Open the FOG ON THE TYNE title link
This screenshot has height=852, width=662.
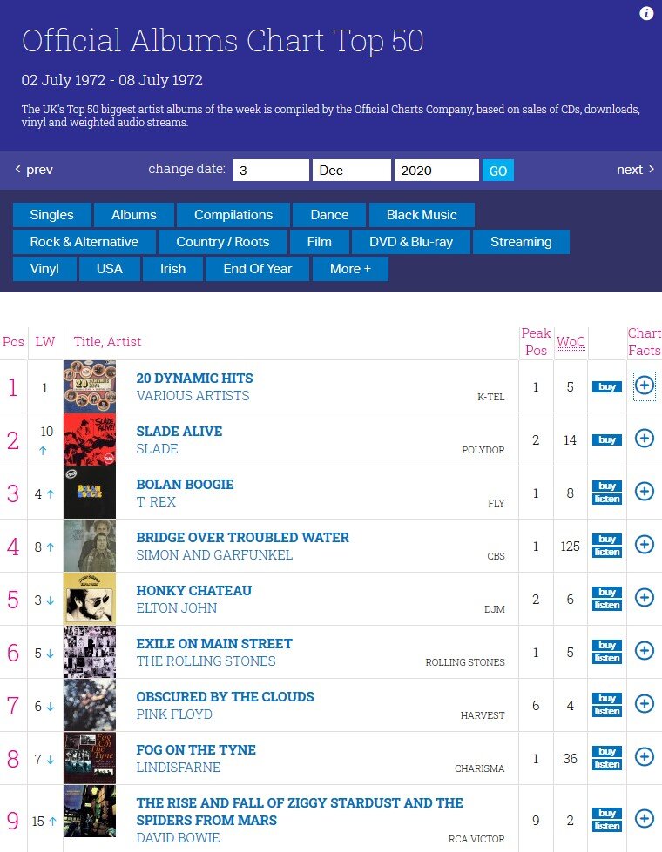(x=196, y=750)
